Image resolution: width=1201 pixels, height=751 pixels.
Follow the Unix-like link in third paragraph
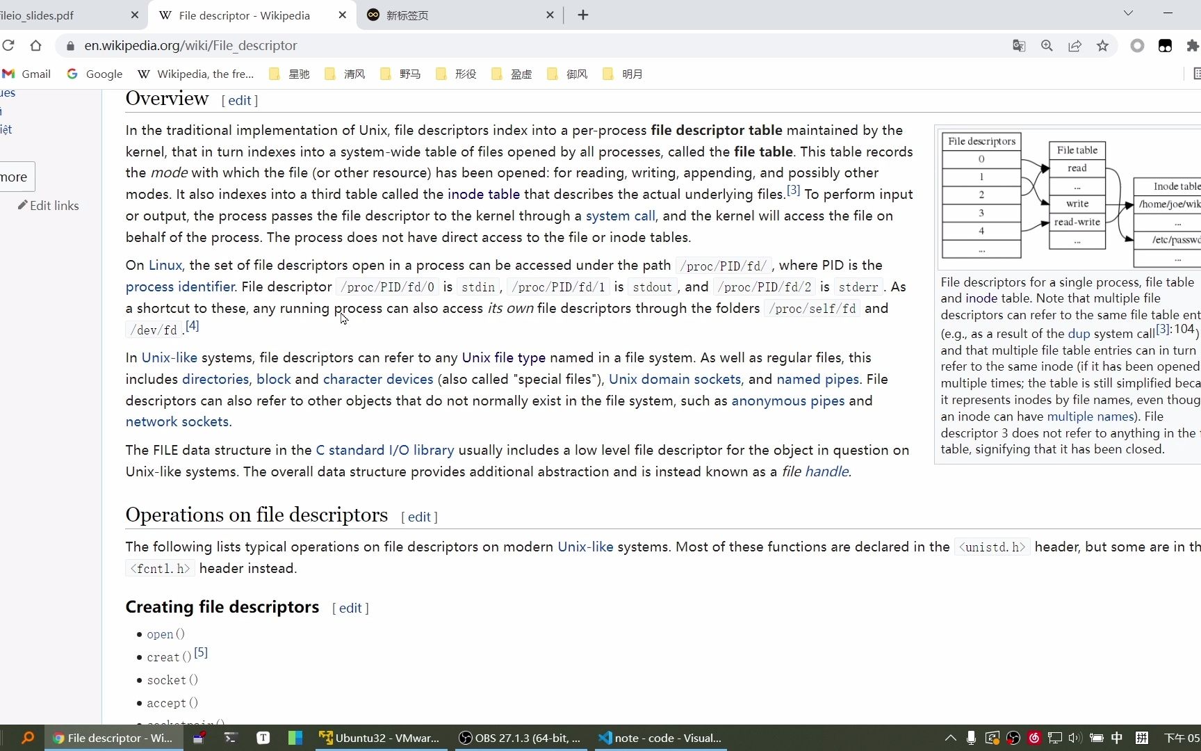(170, 357)
